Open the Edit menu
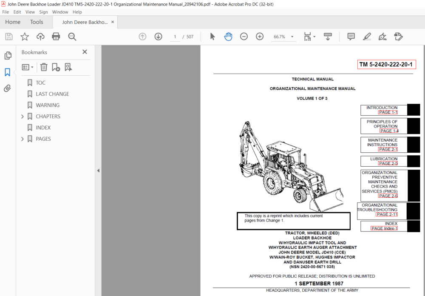The width and height of the screenshot is (425, 296). (x=17, y=12)
